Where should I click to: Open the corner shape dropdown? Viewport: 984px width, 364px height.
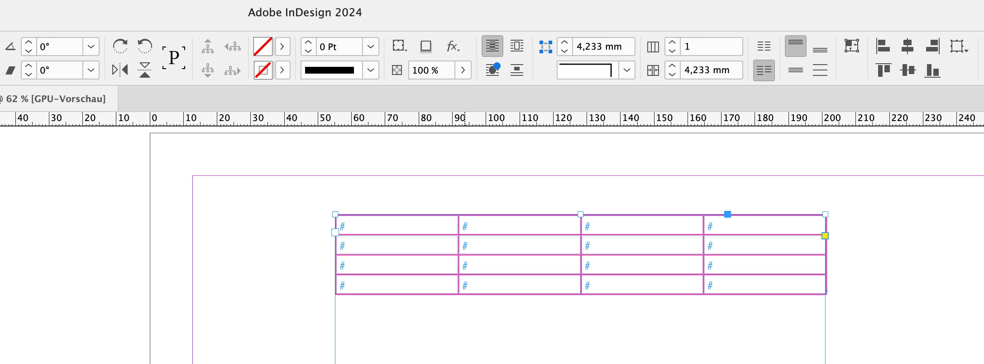click(627, 70)
